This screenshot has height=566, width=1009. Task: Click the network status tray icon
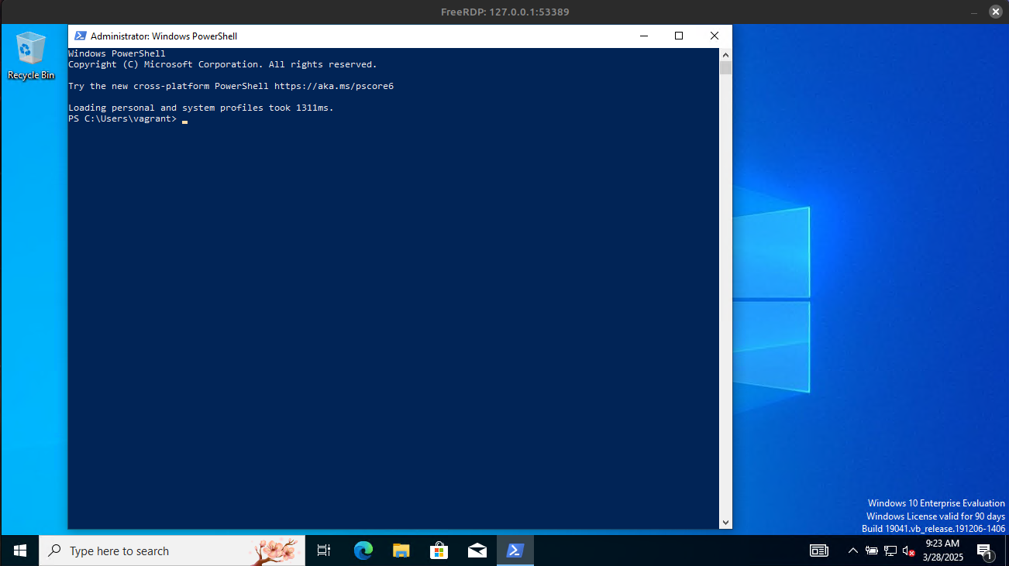coord(890,551)
